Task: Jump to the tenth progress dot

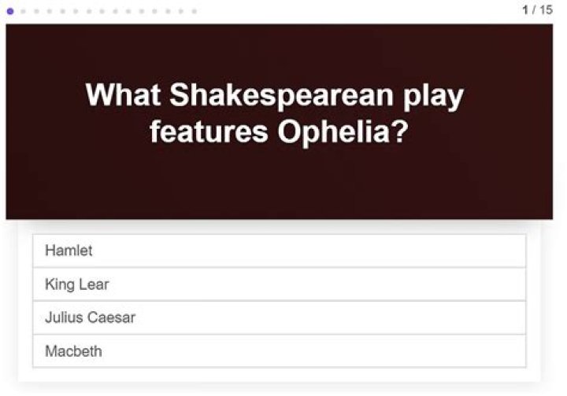Action: (128, 11)
